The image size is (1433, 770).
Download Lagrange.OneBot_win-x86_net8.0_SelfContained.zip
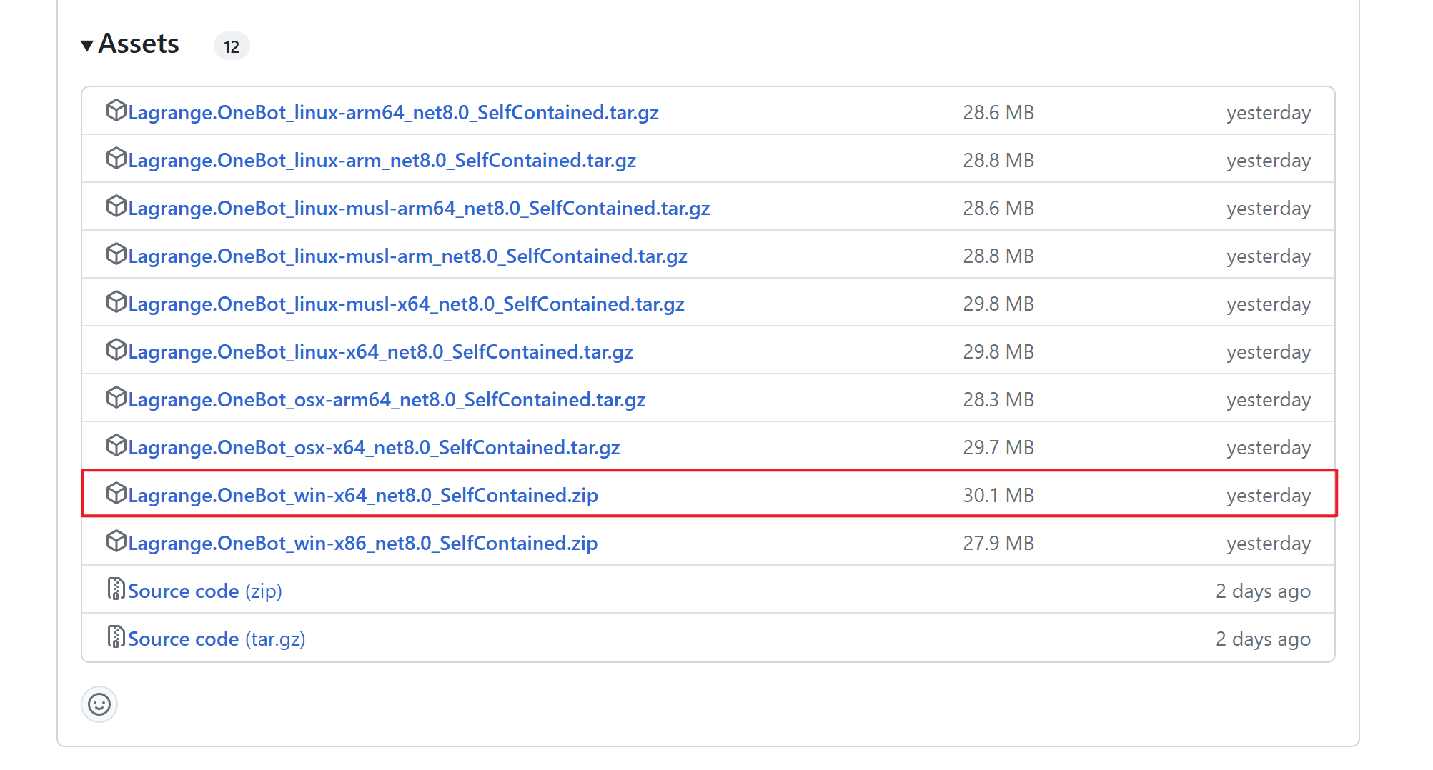tap(362, 544)
